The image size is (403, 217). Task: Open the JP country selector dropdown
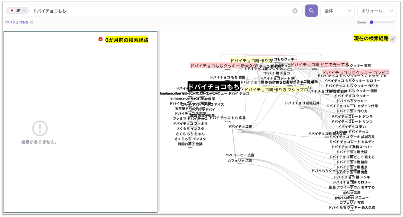click(x=17, y=11)
